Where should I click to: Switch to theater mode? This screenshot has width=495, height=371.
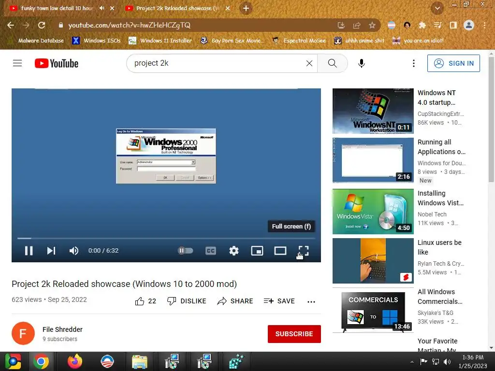click(280, 251)
